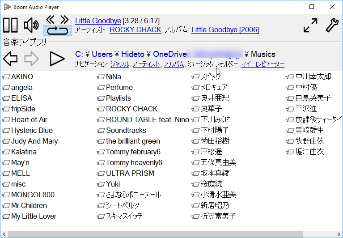
Task: Browse by アルバム in navigation
Action: 174,64
